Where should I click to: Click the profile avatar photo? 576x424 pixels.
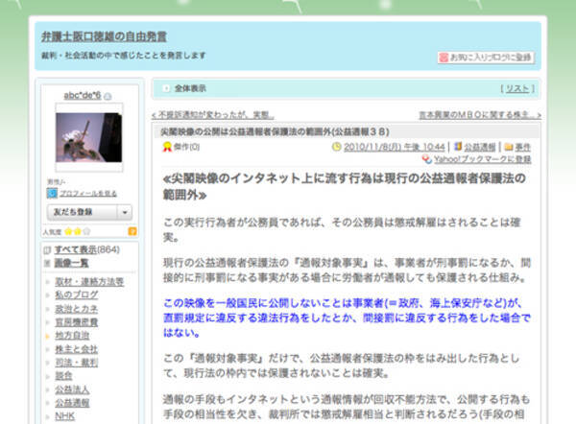point(89,137)
